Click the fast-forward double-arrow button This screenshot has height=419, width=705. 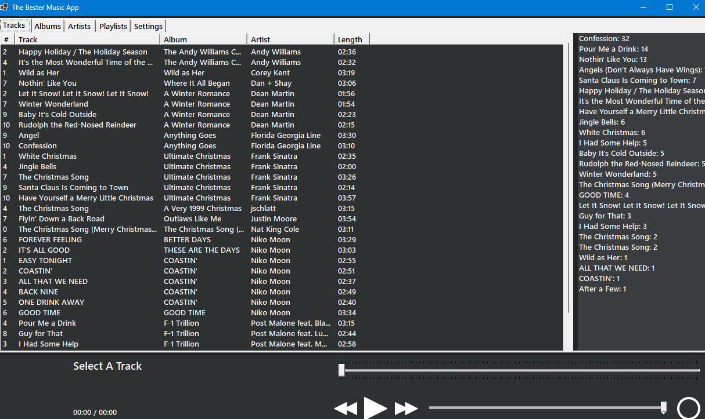(x=406, y=409)
